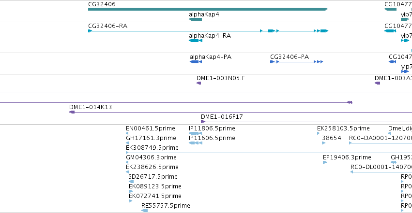Select the EK238626.5prime EST label

pyautogui.click(x=152, y=167)
